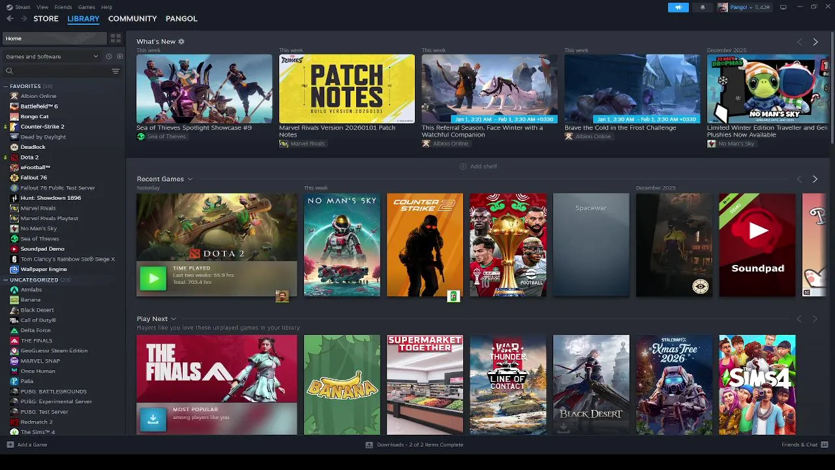Select Fallout 76 Public Test Server entry
The width and height of the screenshot is (835, 470).
click(57, 188)
